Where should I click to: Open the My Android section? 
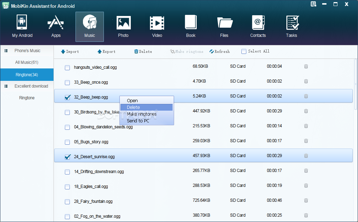[22, 26]
